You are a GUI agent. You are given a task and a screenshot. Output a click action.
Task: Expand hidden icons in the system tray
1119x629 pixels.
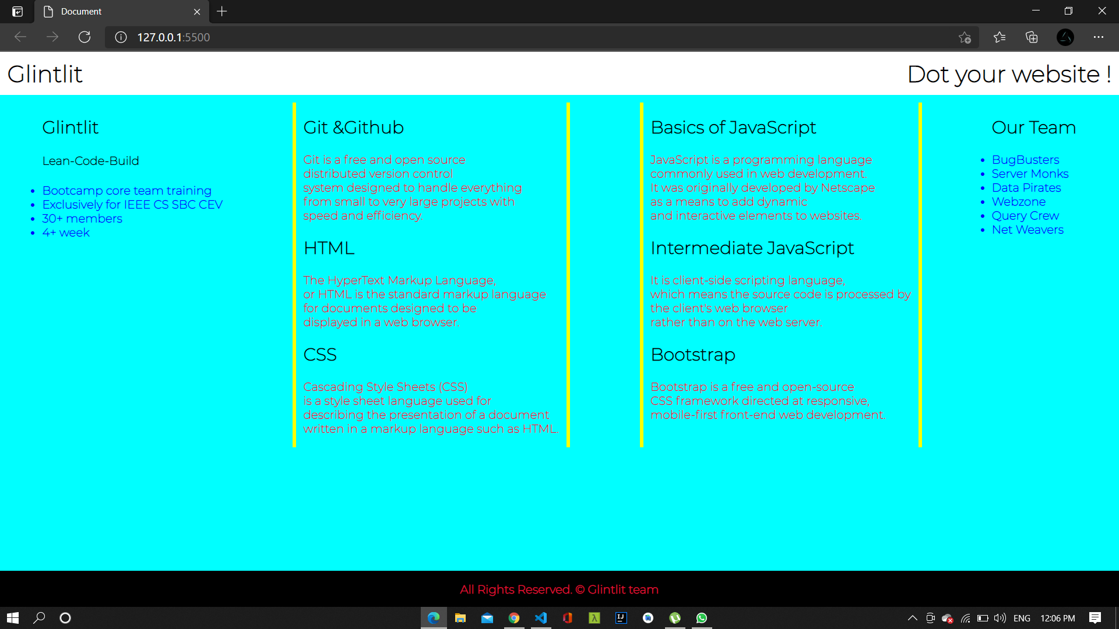(912, 618)
